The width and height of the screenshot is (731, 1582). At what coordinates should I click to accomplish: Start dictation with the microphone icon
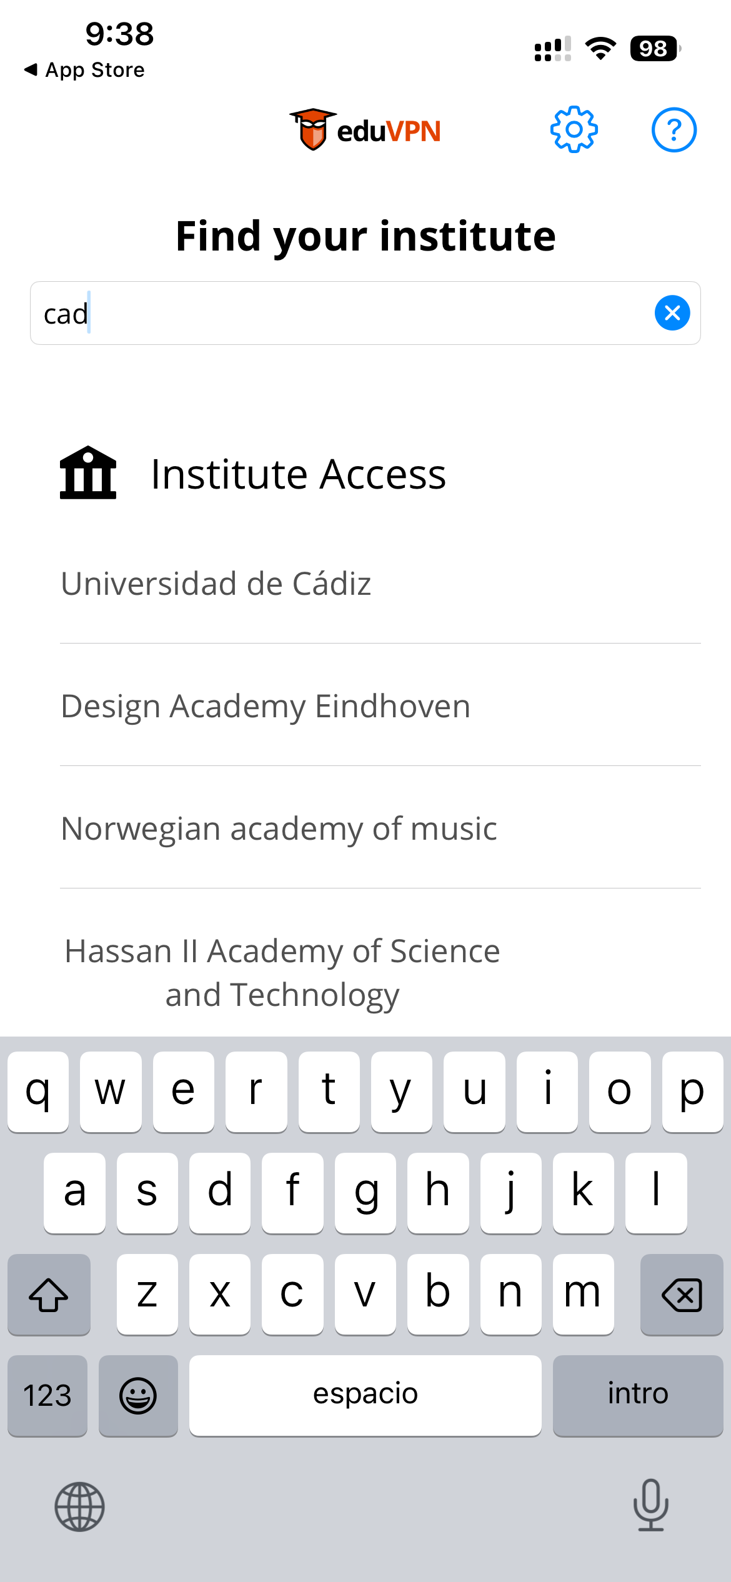pyautogui.click(x=650, y=1505)
